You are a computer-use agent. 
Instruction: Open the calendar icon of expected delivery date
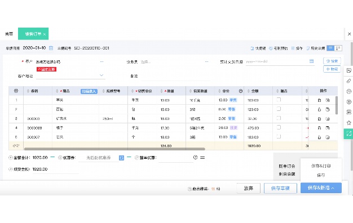click(311, 61)
